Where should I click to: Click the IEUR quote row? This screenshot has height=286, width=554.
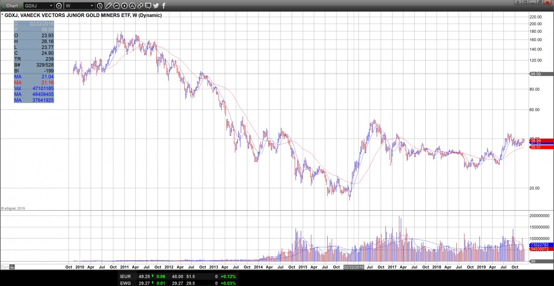[x=178, y=277]
